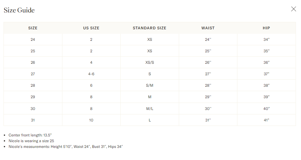Click size 31 in the SIZE column

coord(33,120)
